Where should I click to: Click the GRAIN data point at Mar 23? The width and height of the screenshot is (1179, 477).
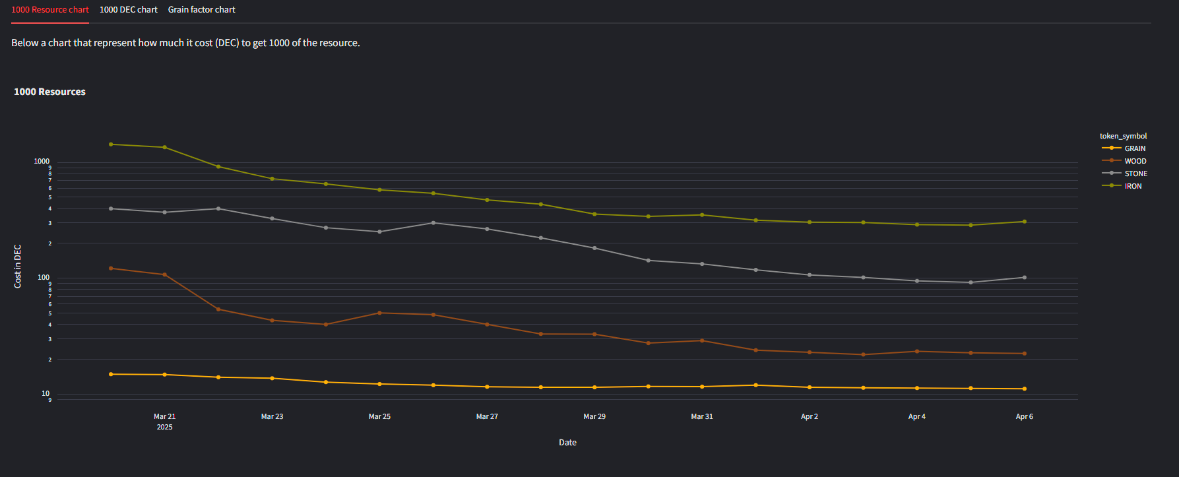pyautogui.click(x=272, y=378)
